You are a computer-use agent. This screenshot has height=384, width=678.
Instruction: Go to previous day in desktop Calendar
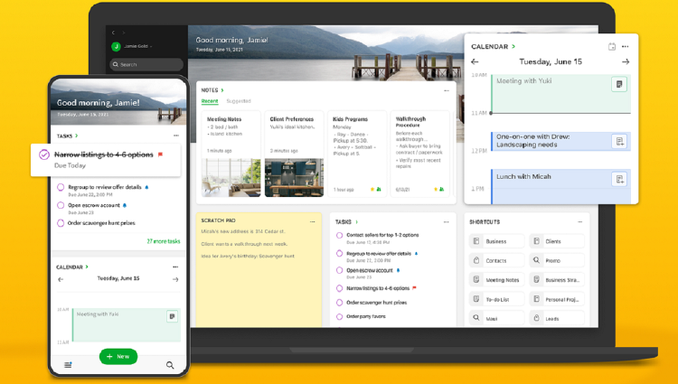475,61
